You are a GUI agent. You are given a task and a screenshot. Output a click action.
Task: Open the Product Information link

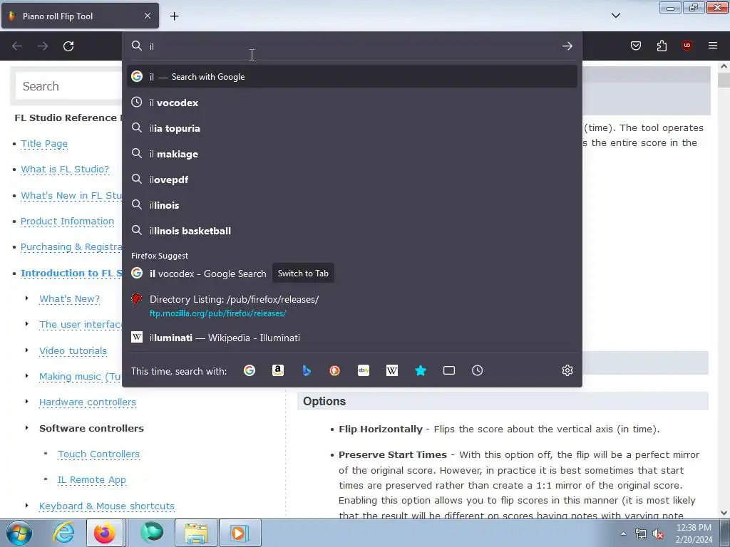[x=67, y=222]
